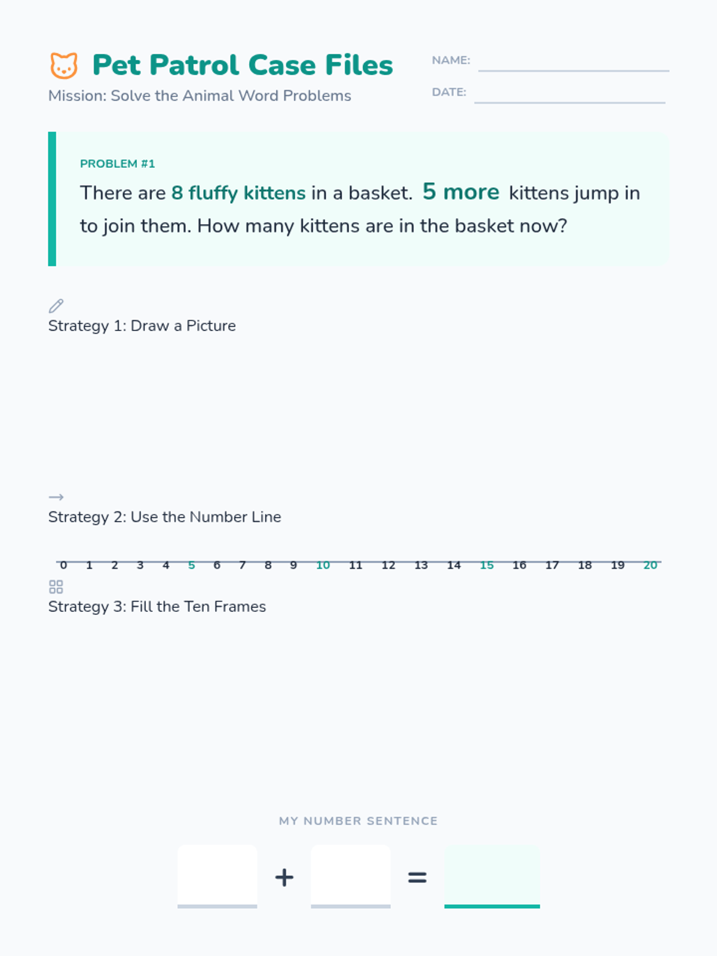717x956 pixels.
Task: Click teal number 20 on number line
Action: click(x=650, y=565)
